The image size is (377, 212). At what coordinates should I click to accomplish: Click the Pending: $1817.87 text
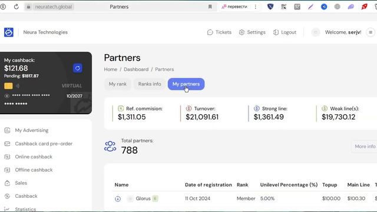(21, 76)
